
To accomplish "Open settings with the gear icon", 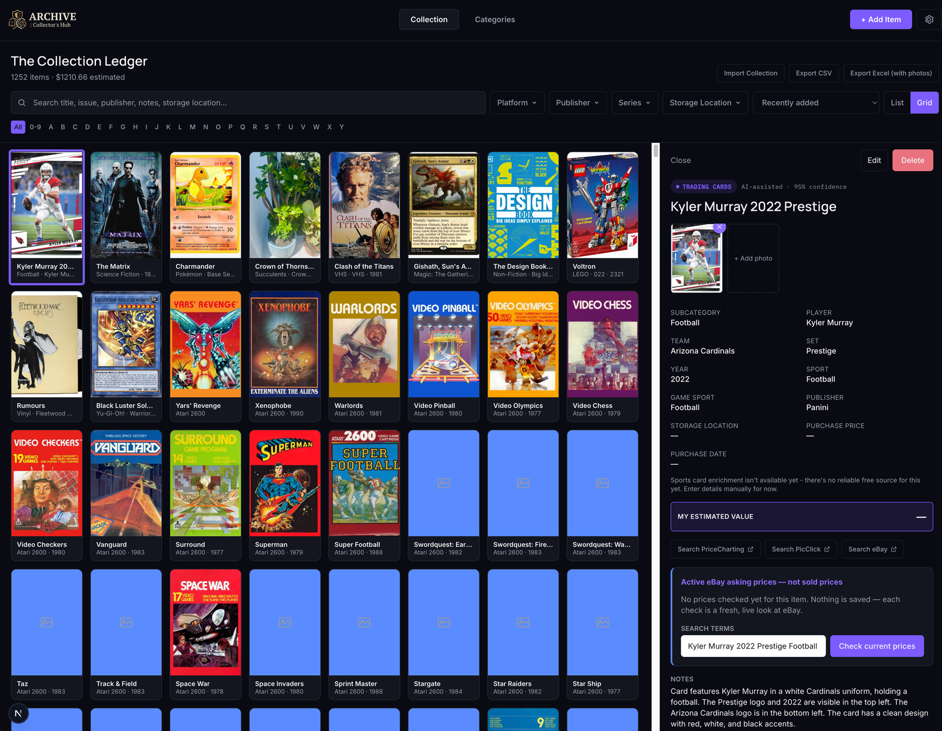I will coord(929,19).
